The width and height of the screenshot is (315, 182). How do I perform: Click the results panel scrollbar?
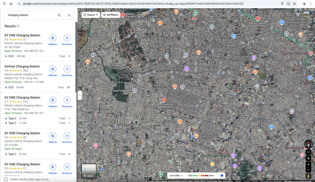76,57
